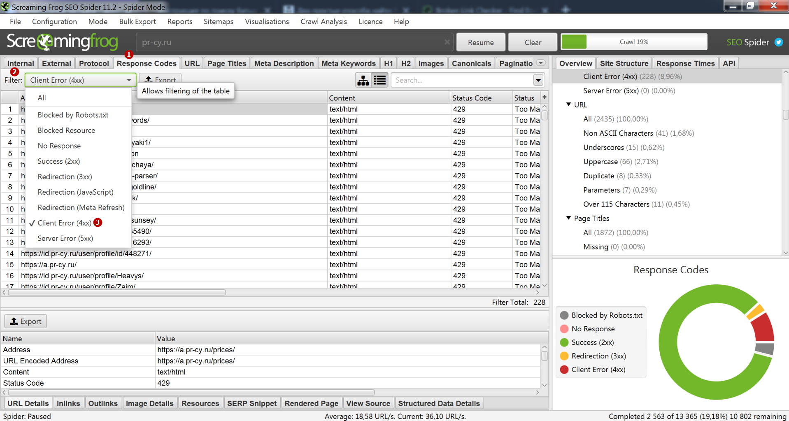The width and height of the screenshot is (789, 421).
Task: Clear the URL field with X icon
Action: pyautogui.click(x=447, y=42)
